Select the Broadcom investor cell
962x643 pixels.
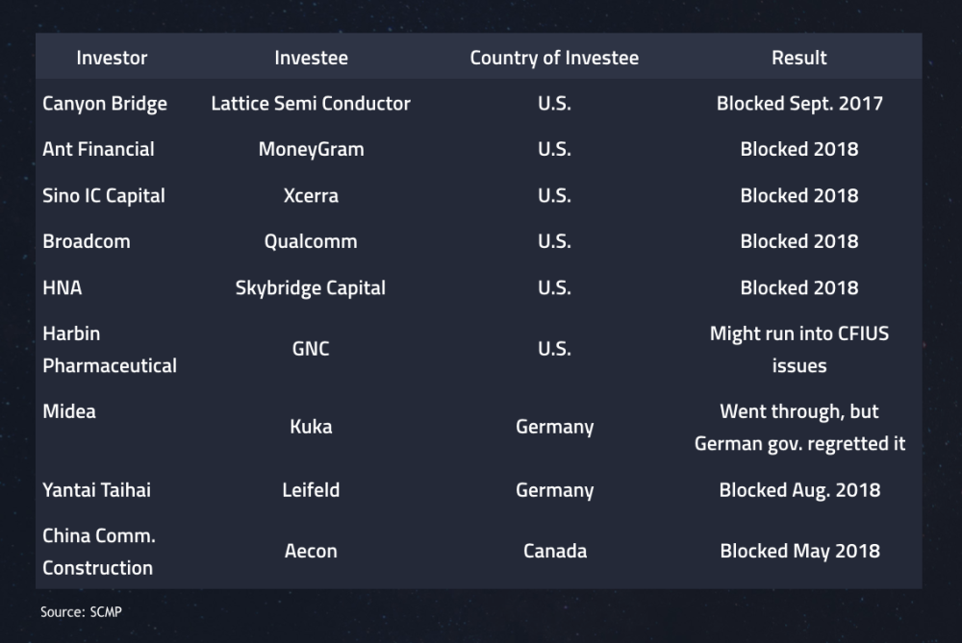point(87,241)
